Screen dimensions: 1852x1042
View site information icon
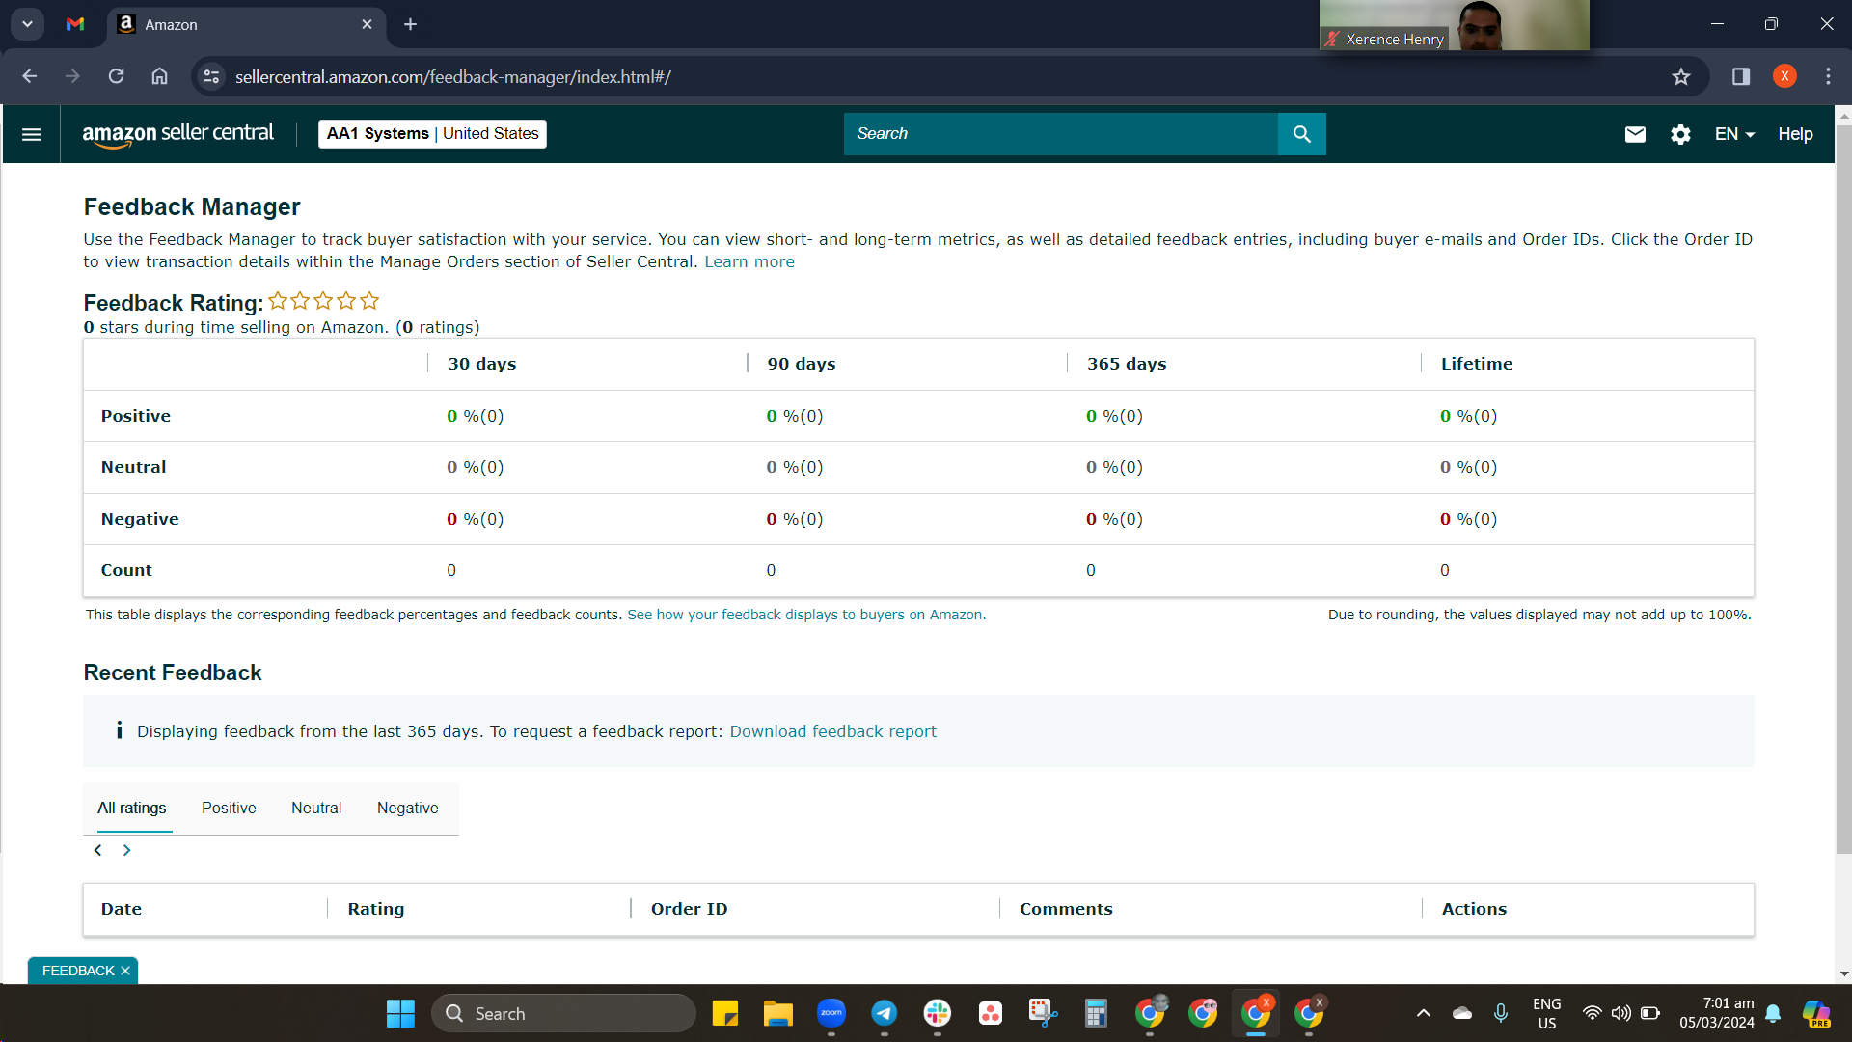[x=211, y=76]
